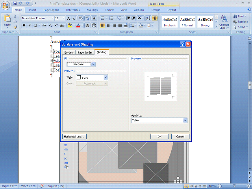Click the Horizontal Line button
The image size is (252, 189).
click(74, 137)
